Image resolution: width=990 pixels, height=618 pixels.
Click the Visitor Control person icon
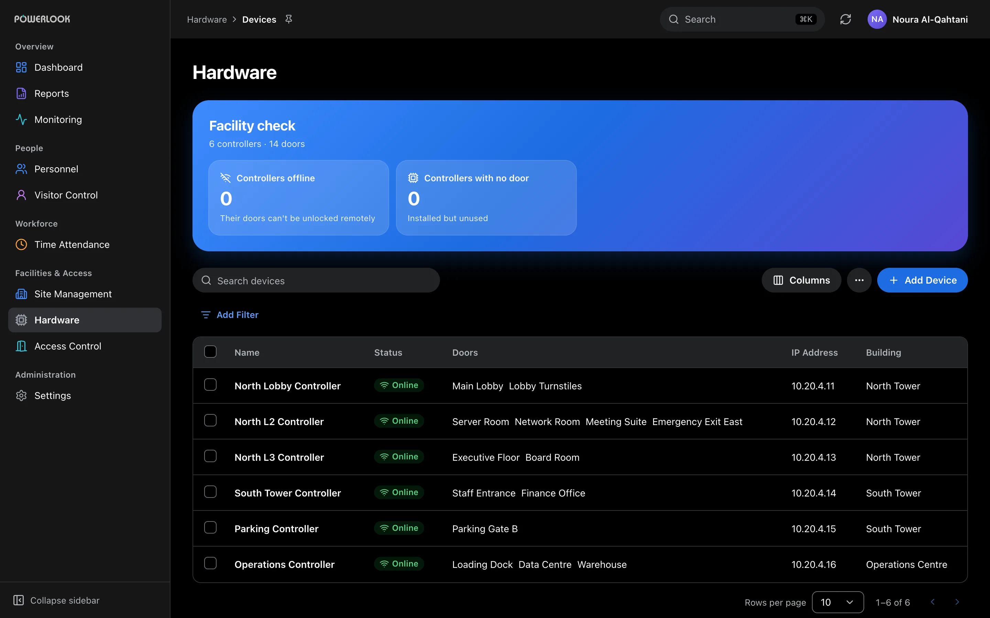point(21,195)
